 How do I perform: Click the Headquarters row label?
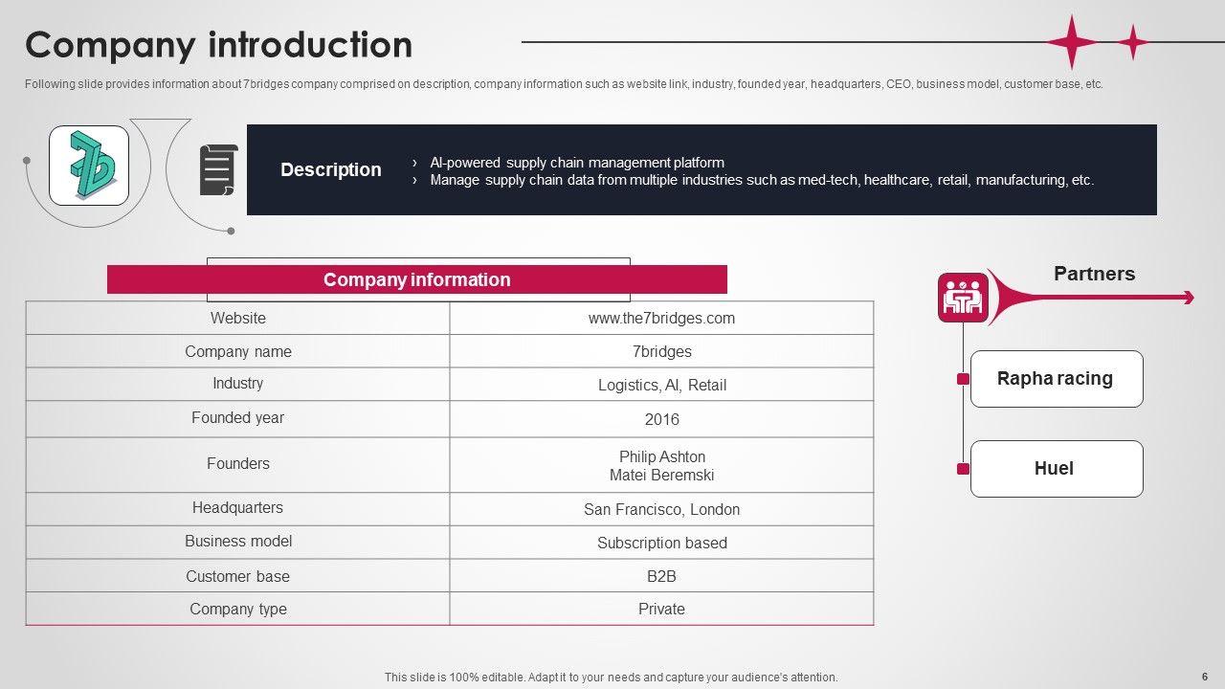(x=238, y=507)
